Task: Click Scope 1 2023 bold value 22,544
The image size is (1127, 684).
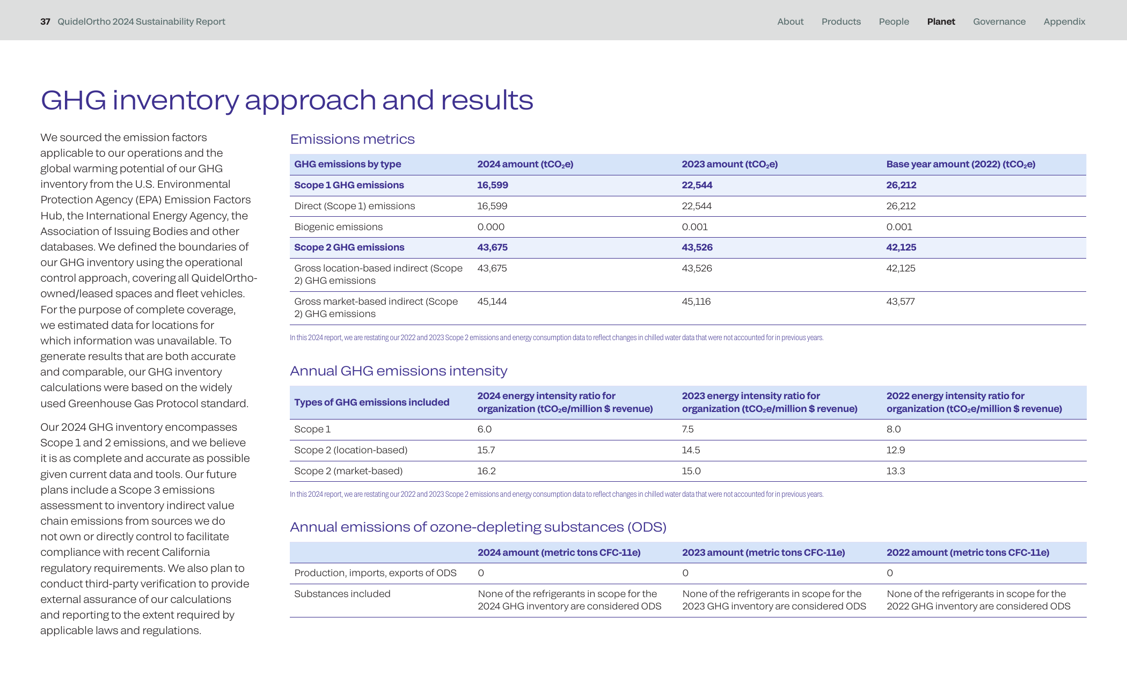Action: click(697, 185)
